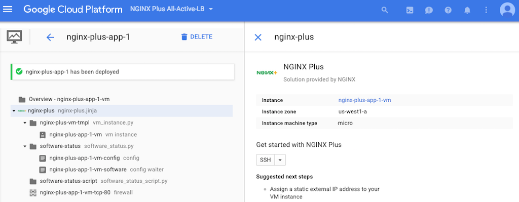Select the nginx-plus nginx-plus.jinja row
Viewport: 519px width, 202px height.
click(x=122, y=111)
